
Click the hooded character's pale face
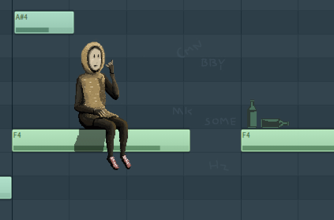pos(95,58)
